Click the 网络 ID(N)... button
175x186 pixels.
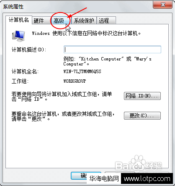(142, 96)
